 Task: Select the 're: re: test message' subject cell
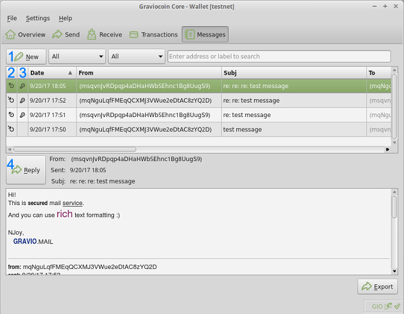293,100
